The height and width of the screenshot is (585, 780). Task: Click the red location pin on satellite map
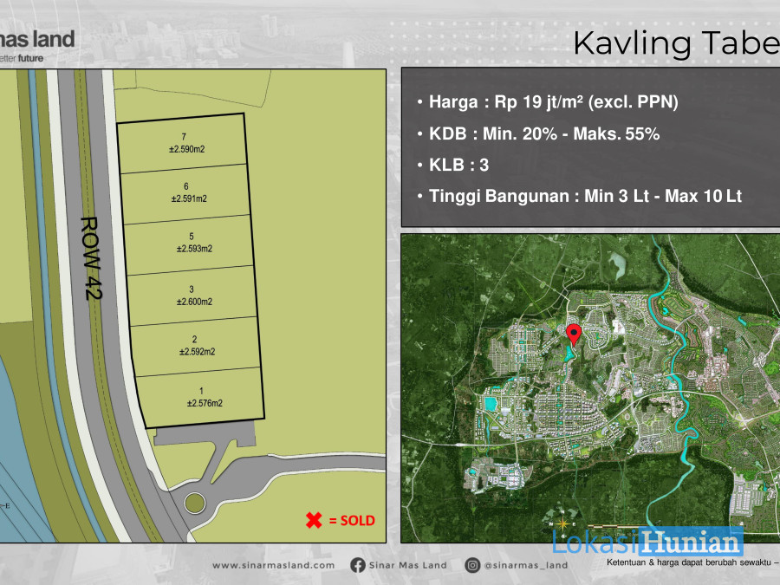(574, 335)
